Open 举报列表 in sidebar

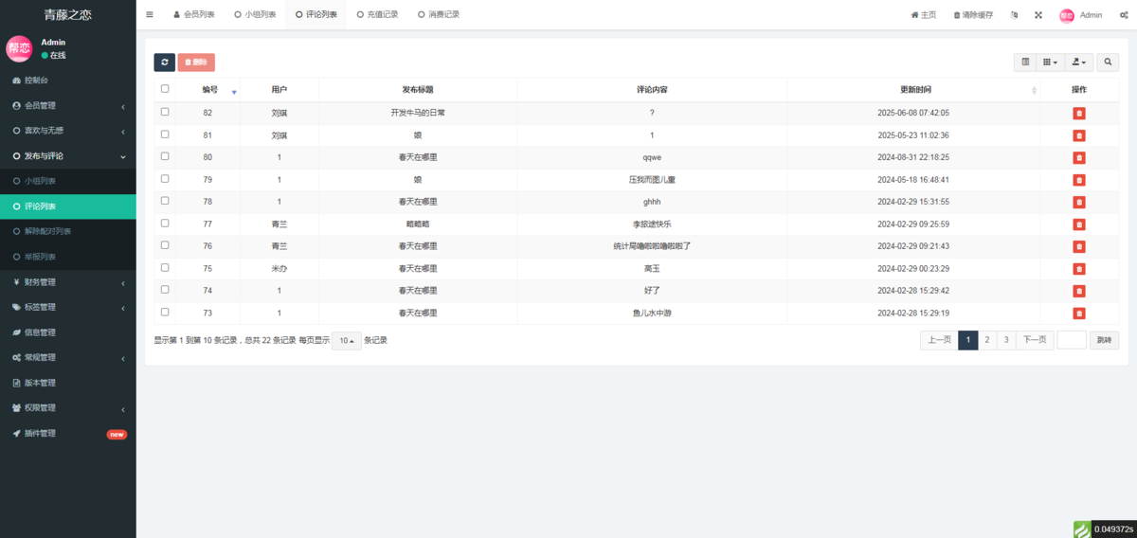point(68,257)
